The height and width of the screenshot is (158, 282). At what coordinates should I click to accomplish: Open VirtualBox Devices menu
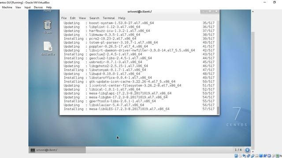pos(38,7)
